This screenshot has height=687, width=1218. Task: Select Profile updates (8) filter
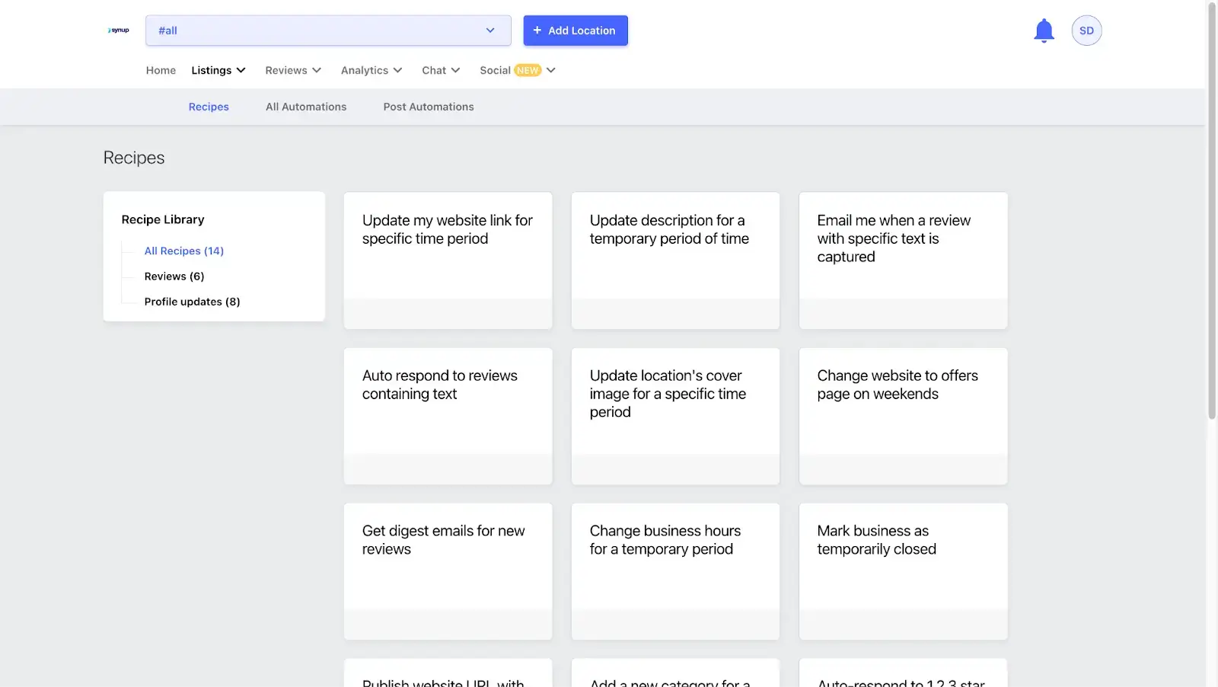[x=192, y=302]
